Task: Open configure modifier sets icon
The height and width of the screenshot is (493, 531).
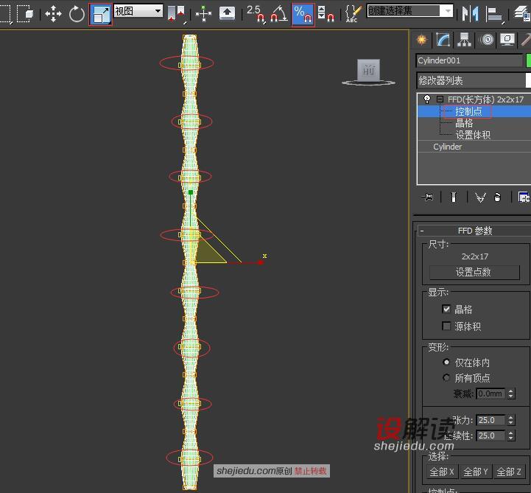Action: pos(524,197)
